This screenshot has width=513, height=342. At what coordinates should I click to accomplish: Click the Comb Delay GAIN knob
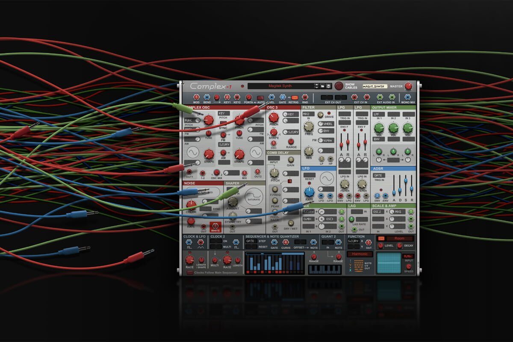click(x=290, y=159)
